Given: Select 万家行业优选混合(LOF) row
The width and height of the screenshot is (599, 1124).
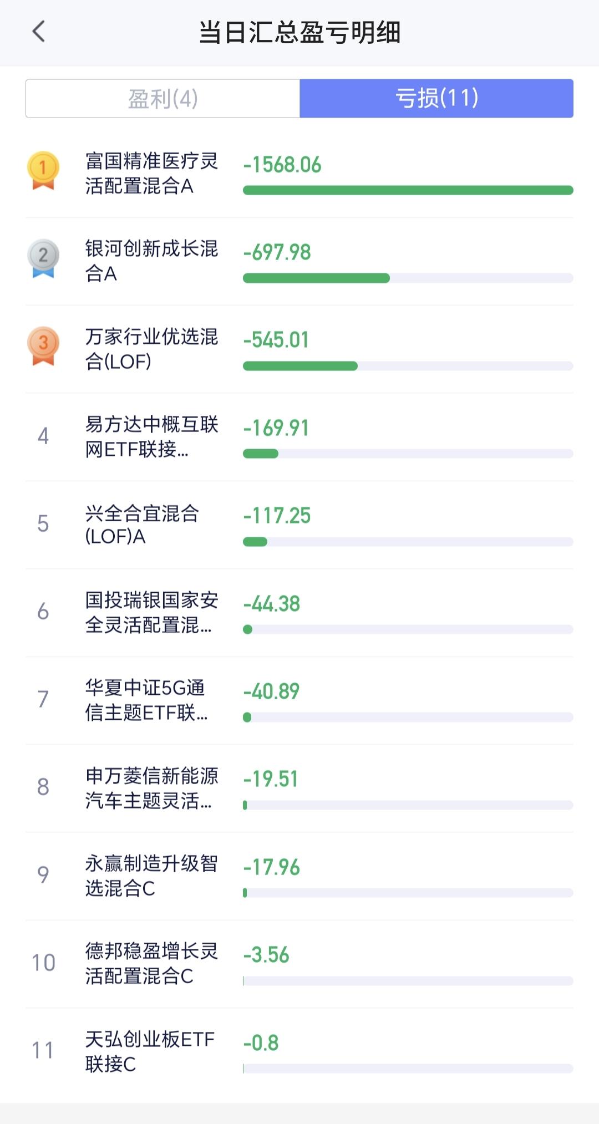Looking at the screenshot, I should click(x=299, y=349).
